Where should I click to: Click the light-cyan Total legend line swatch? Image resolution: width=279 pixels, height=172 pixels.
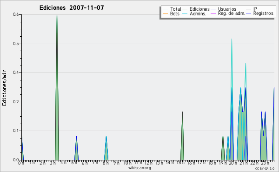tap(165, 9)
